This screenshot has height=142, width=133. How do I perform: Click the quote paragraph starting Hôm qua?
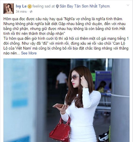click(64, 26)
